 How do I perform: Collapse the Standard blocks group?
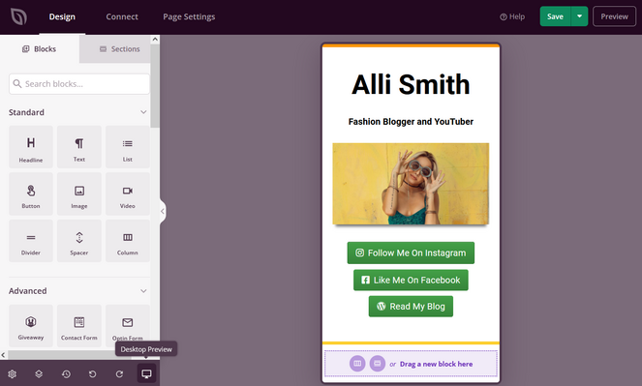[143, 112]
